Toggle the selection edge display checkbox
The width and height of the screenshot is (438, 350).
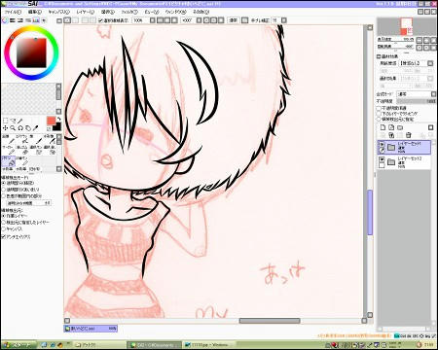point(100,20)
